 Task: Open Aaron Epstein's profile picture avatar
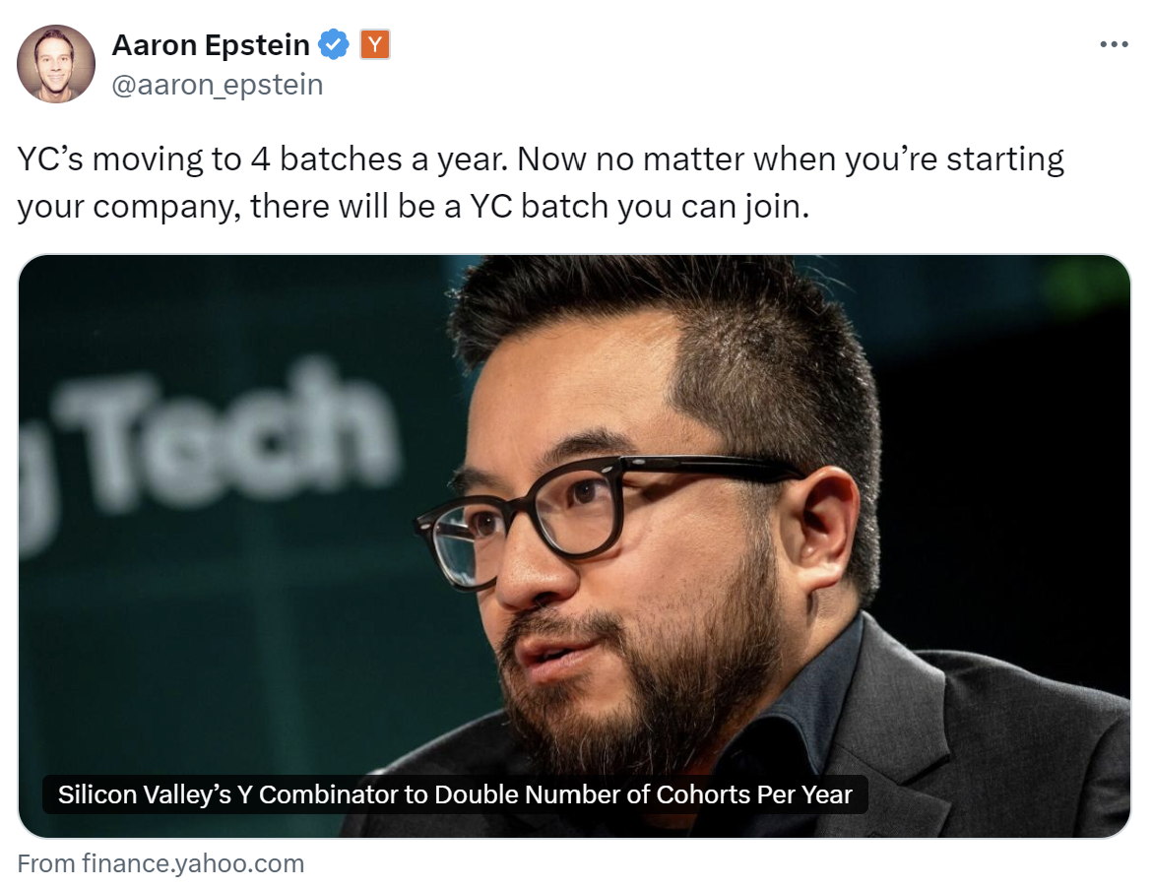56,64
